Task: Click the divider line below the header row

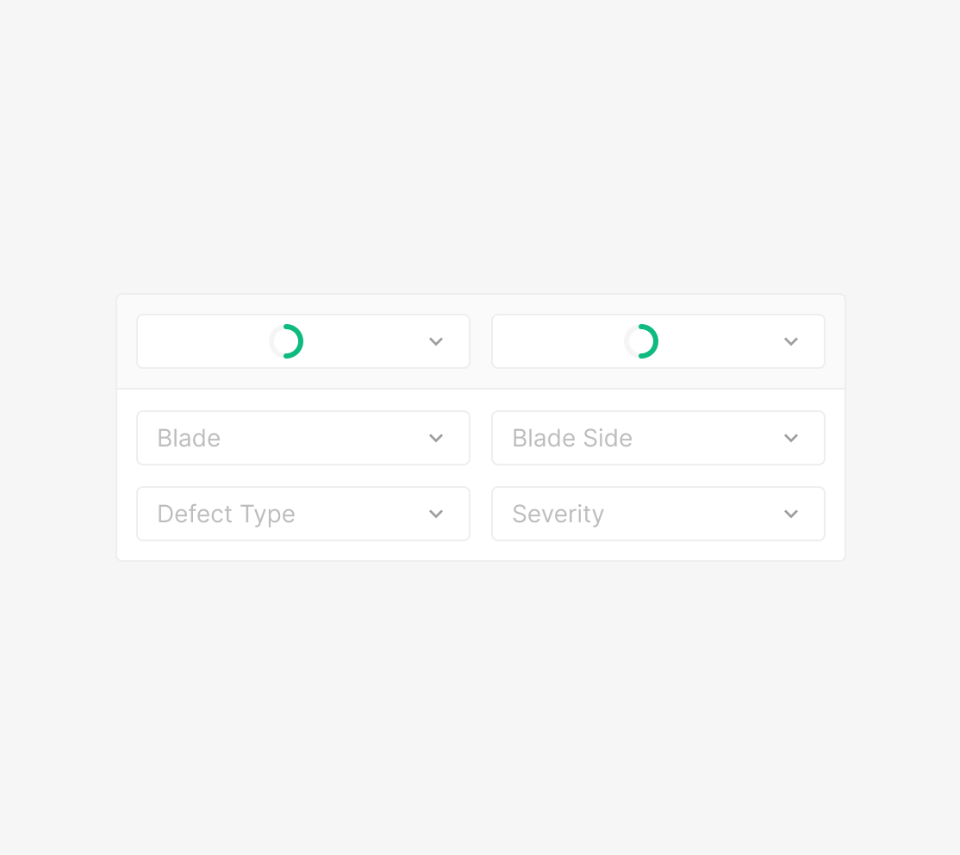Action: (x=481, y=389)
